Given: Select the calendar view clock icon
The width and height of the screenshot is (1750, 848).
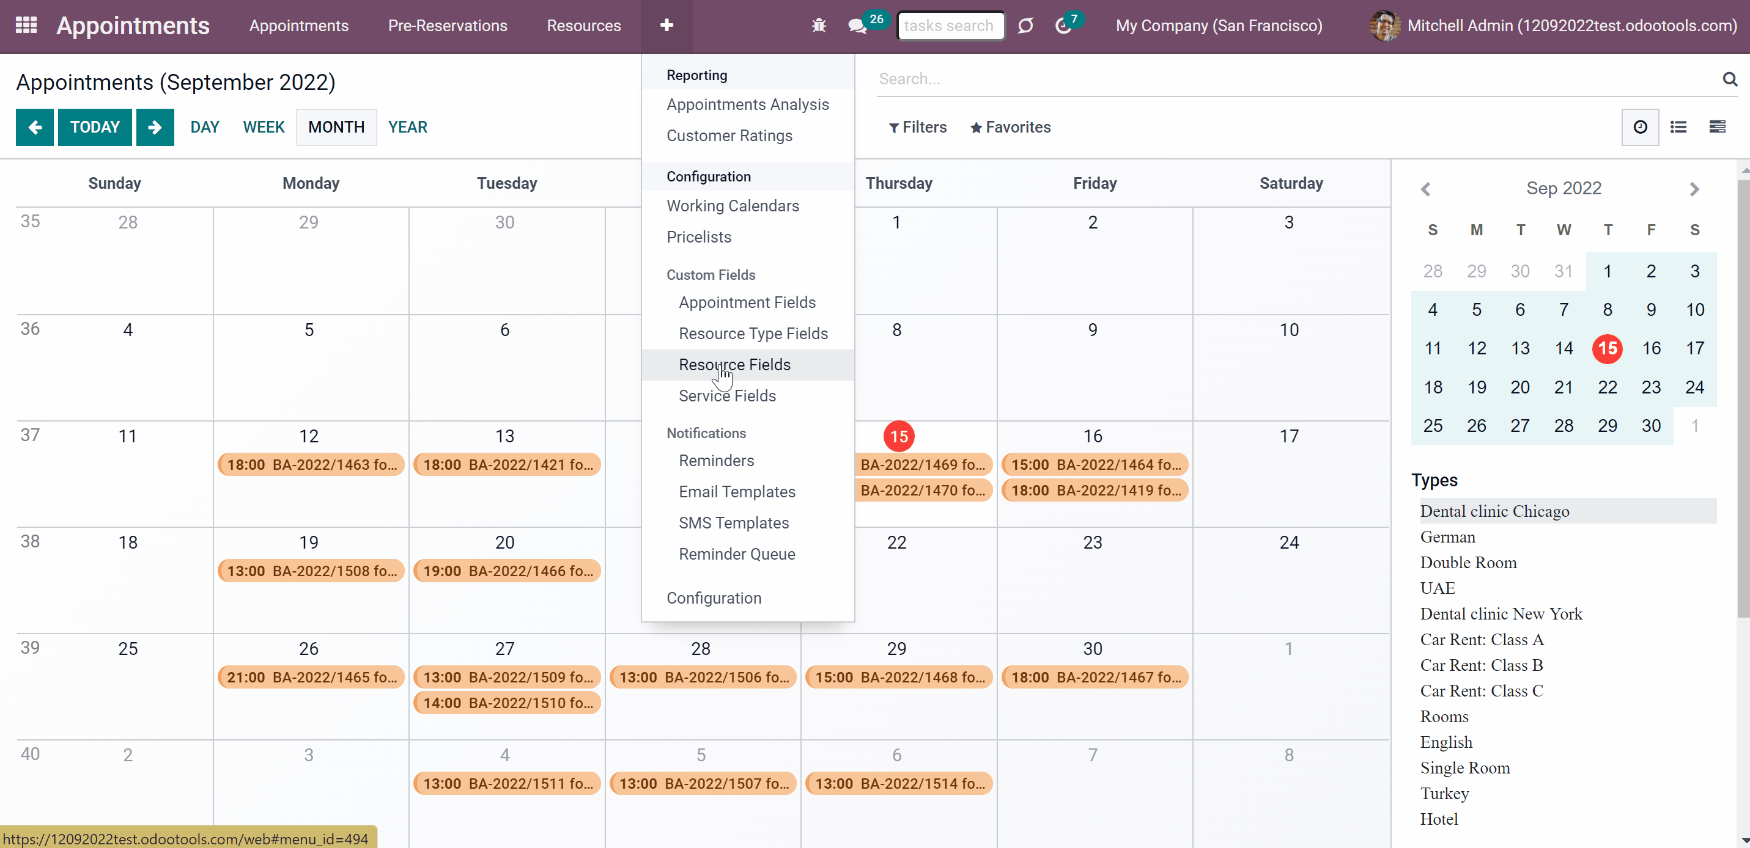Looking at the screenshot, I should [x=1640, y=127].
